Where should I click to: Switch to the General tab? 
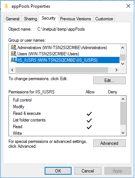coord(13,19)
